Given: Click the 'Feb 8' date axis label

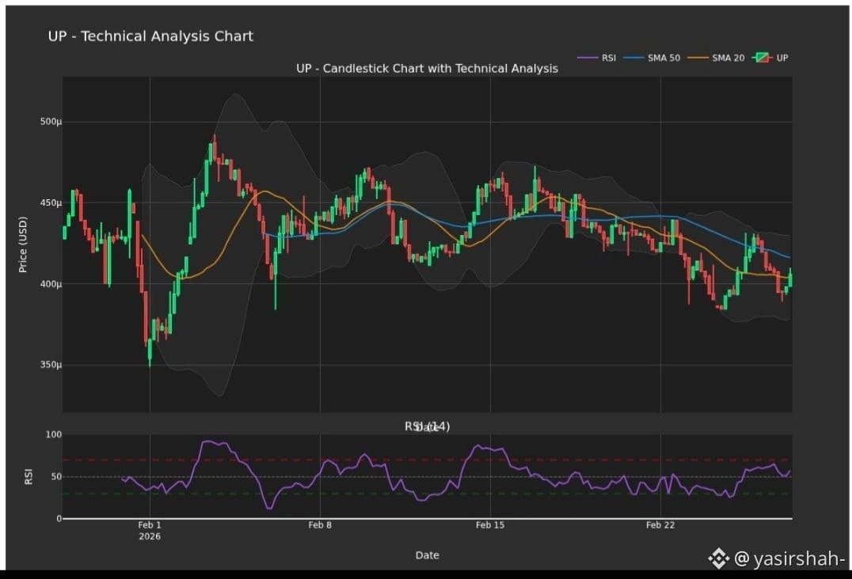Looking at the screenshot, I should point(320,525).
